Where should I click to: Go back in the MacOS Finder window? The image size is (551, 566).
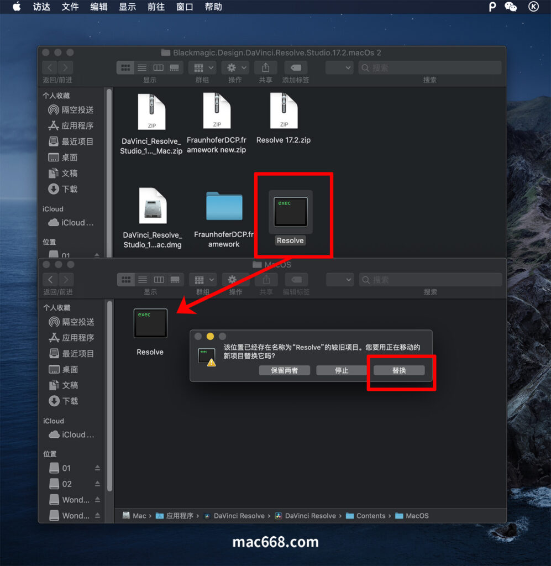click(50, 280)
